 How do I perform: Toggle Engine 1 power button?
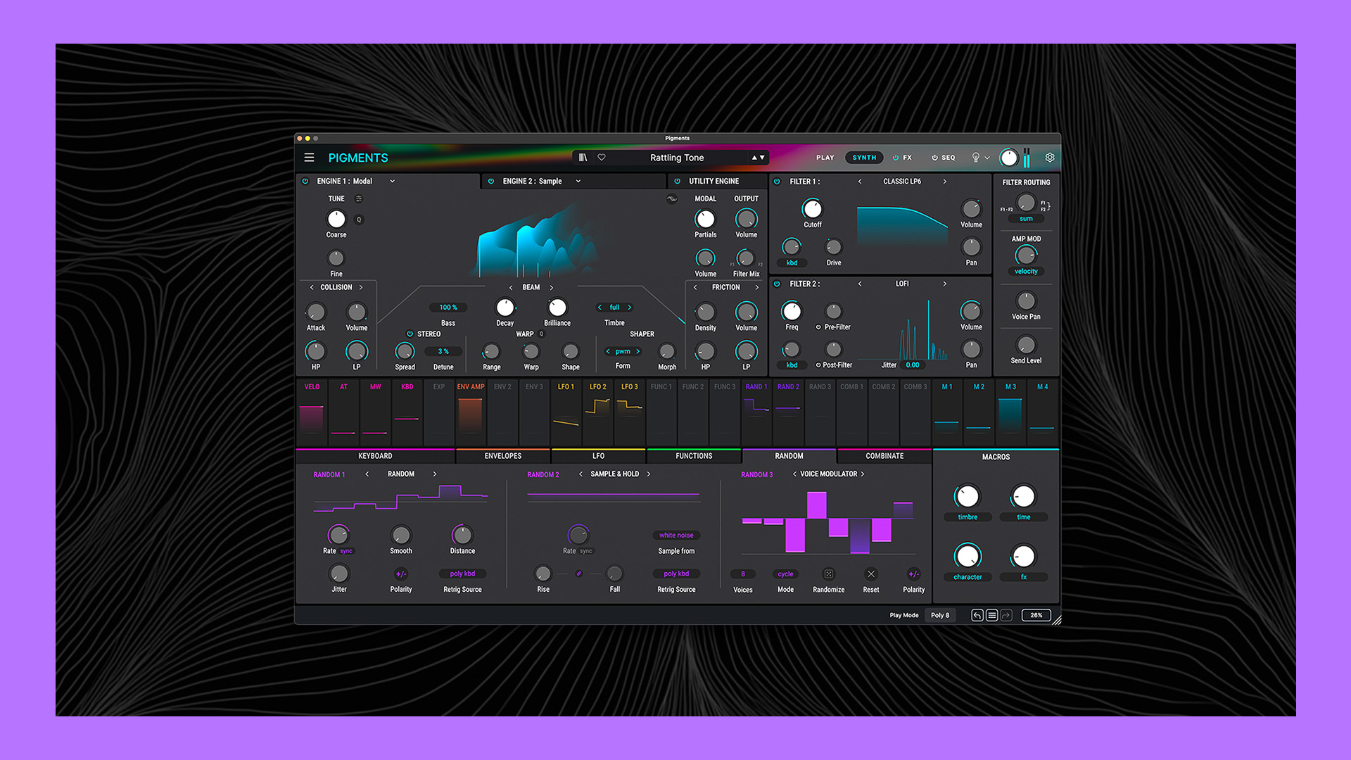point(305,182)
